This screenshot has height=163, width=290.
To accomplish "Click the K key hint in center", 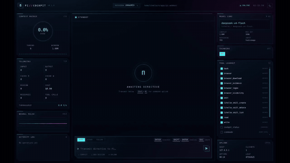I will 146,91.
